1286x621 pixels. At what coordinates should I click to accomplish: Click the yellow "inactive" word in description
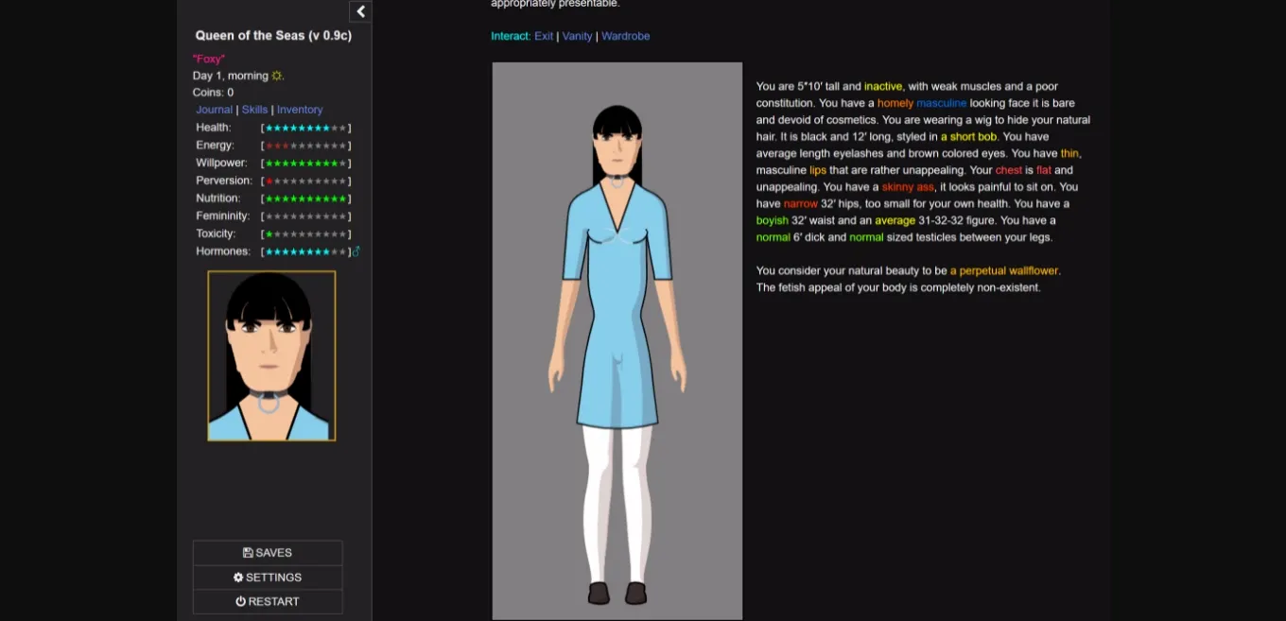[x=882, y=86]
